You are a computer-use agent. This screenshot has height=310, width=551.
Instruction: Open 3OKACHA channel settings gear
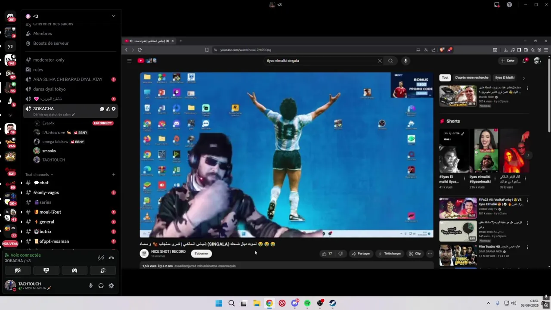click(x=114, y=109)
